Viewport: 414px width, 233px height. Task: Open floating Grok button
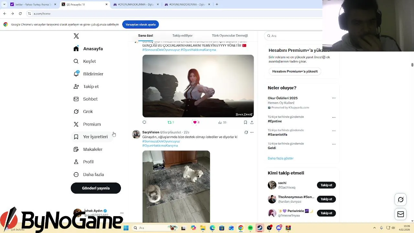[x=400, y=200]
